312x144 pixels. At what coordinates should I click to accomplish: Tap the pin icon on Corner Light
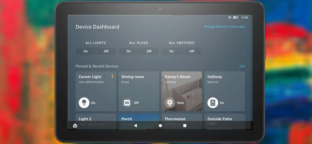coord(112,77)
